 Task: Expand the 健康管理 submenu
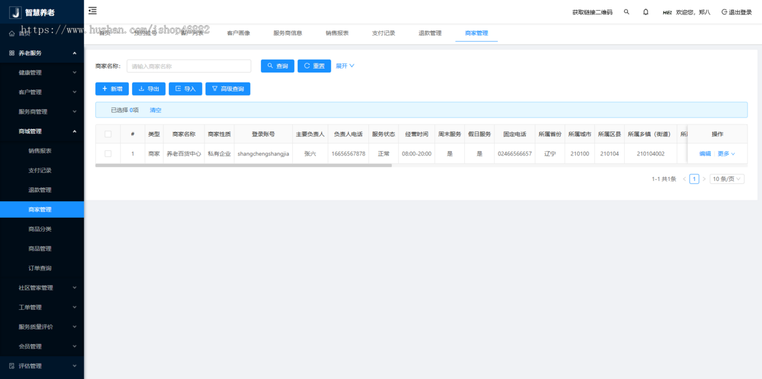[x=42, y=72]
